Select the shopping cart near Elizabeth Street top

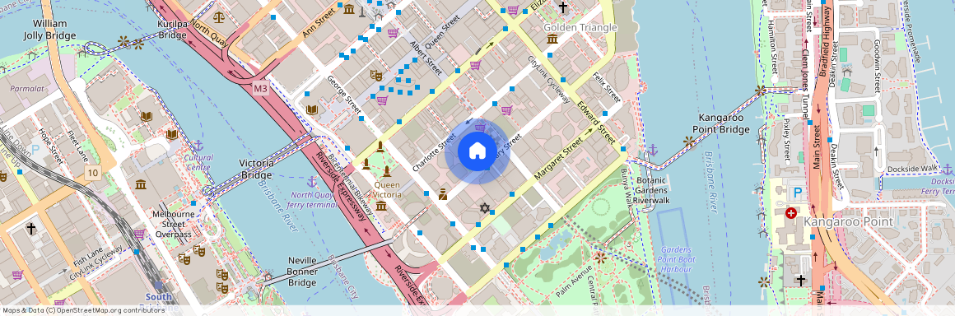tap(513, 10)
